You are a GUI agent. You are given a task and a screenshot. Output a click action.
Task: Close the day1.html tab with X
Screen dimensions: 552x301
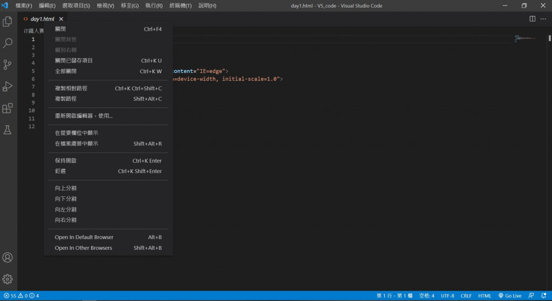tap(61, 19)
